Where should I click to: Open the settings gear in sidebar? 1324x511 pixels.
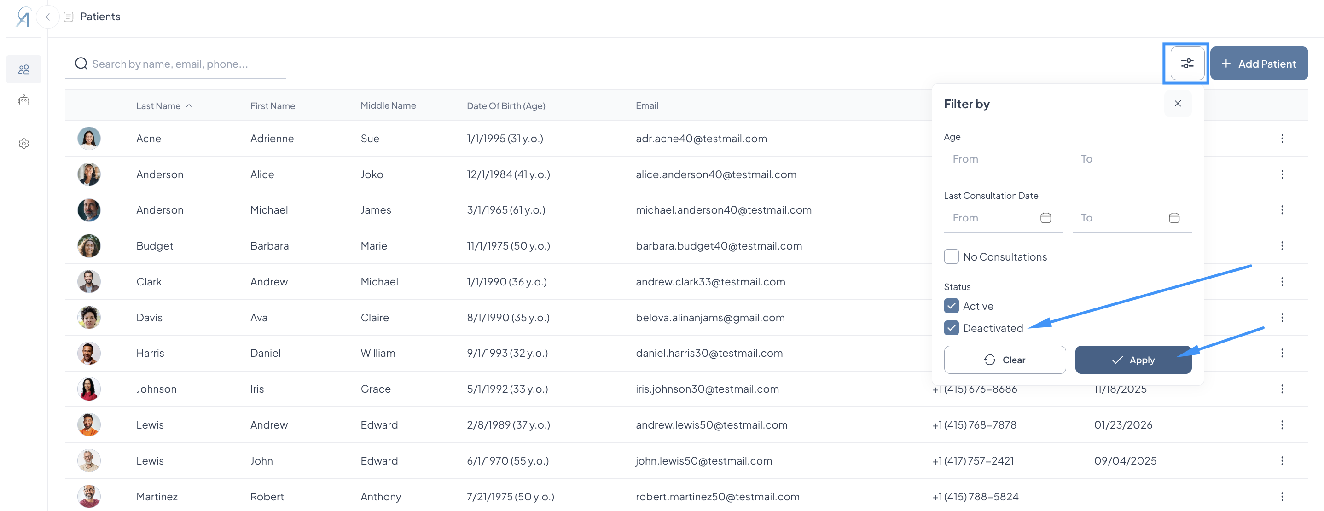(23, 144)
